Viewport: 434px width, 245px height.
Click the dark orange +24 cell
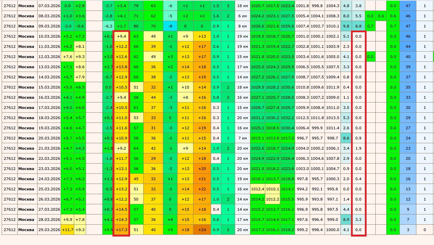coord(202,230)
